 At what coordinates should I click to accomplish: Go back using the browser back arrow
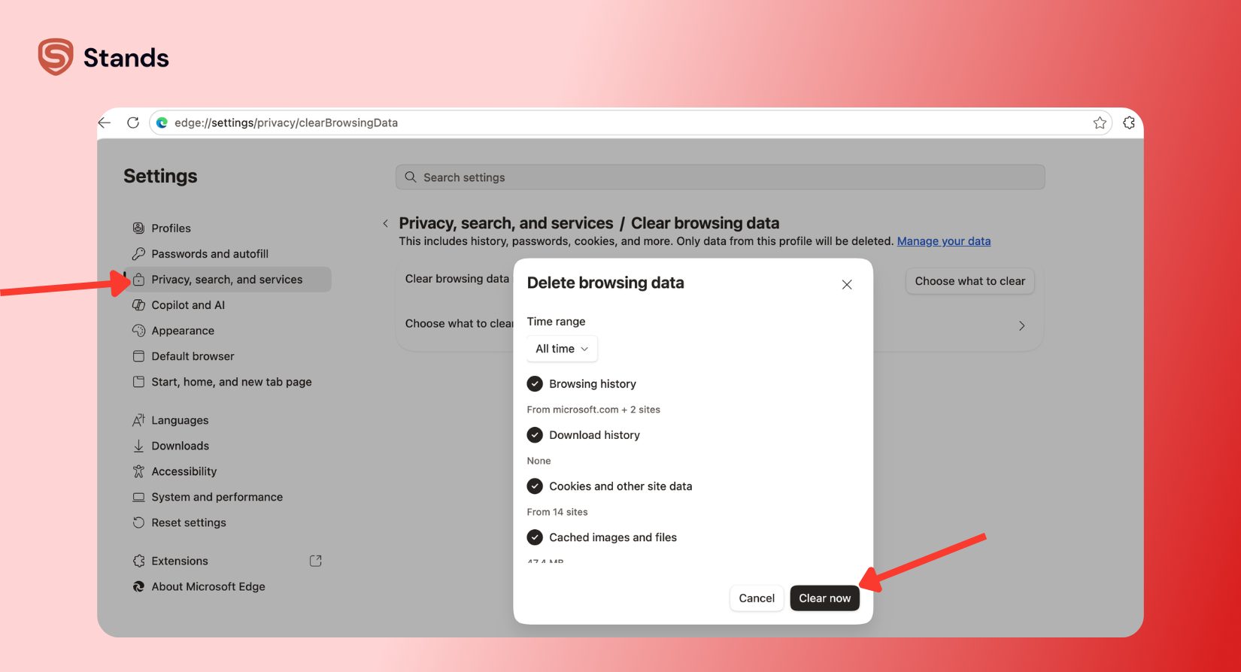105,123
